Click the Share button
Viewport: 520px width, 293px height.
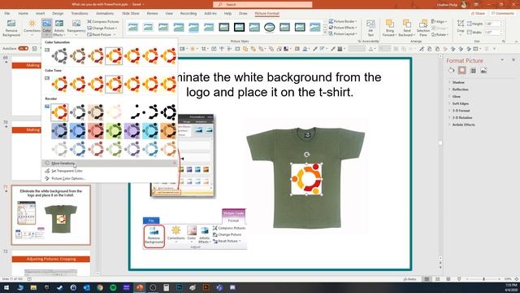coord(478,14)
